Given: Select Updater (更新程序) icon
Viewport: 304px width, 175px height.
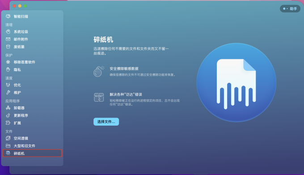Looking at the screenshot, I should click(8, 115).
